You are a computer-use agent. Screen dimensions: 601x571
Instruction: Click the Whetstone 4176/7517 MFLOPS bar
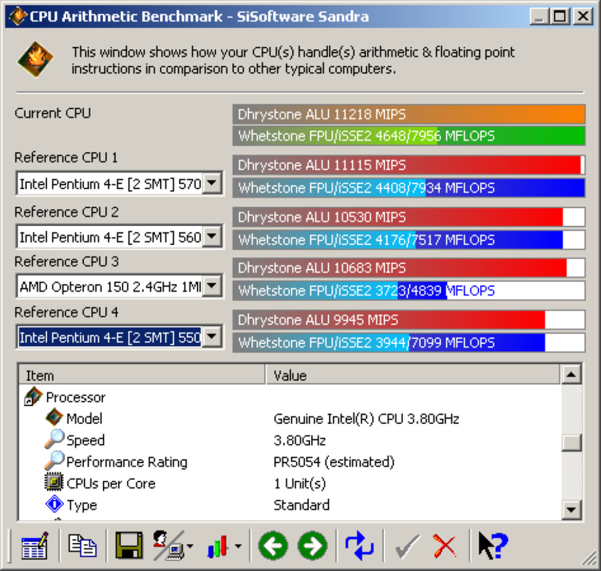[409, 240]
